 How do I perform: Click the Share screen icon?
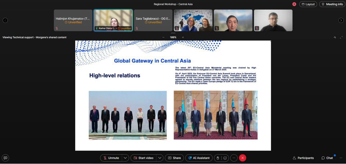click(174, 158)
